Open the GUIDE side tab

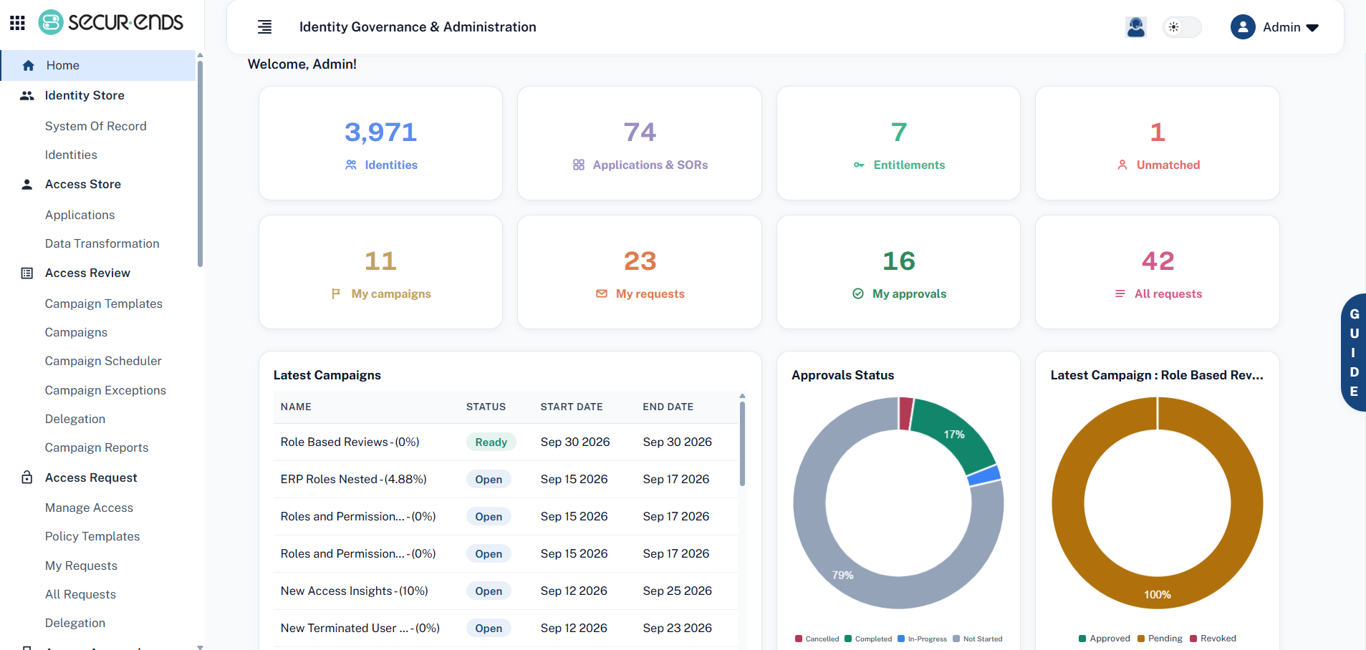coord(1353,352)
